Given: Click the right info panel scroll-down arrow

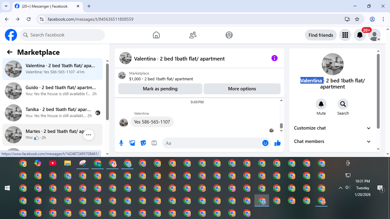Looking at the screenshot, I should click(378, 149).
